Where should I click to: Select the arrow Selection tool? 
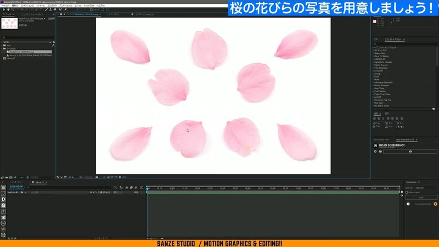click(4, 9)
